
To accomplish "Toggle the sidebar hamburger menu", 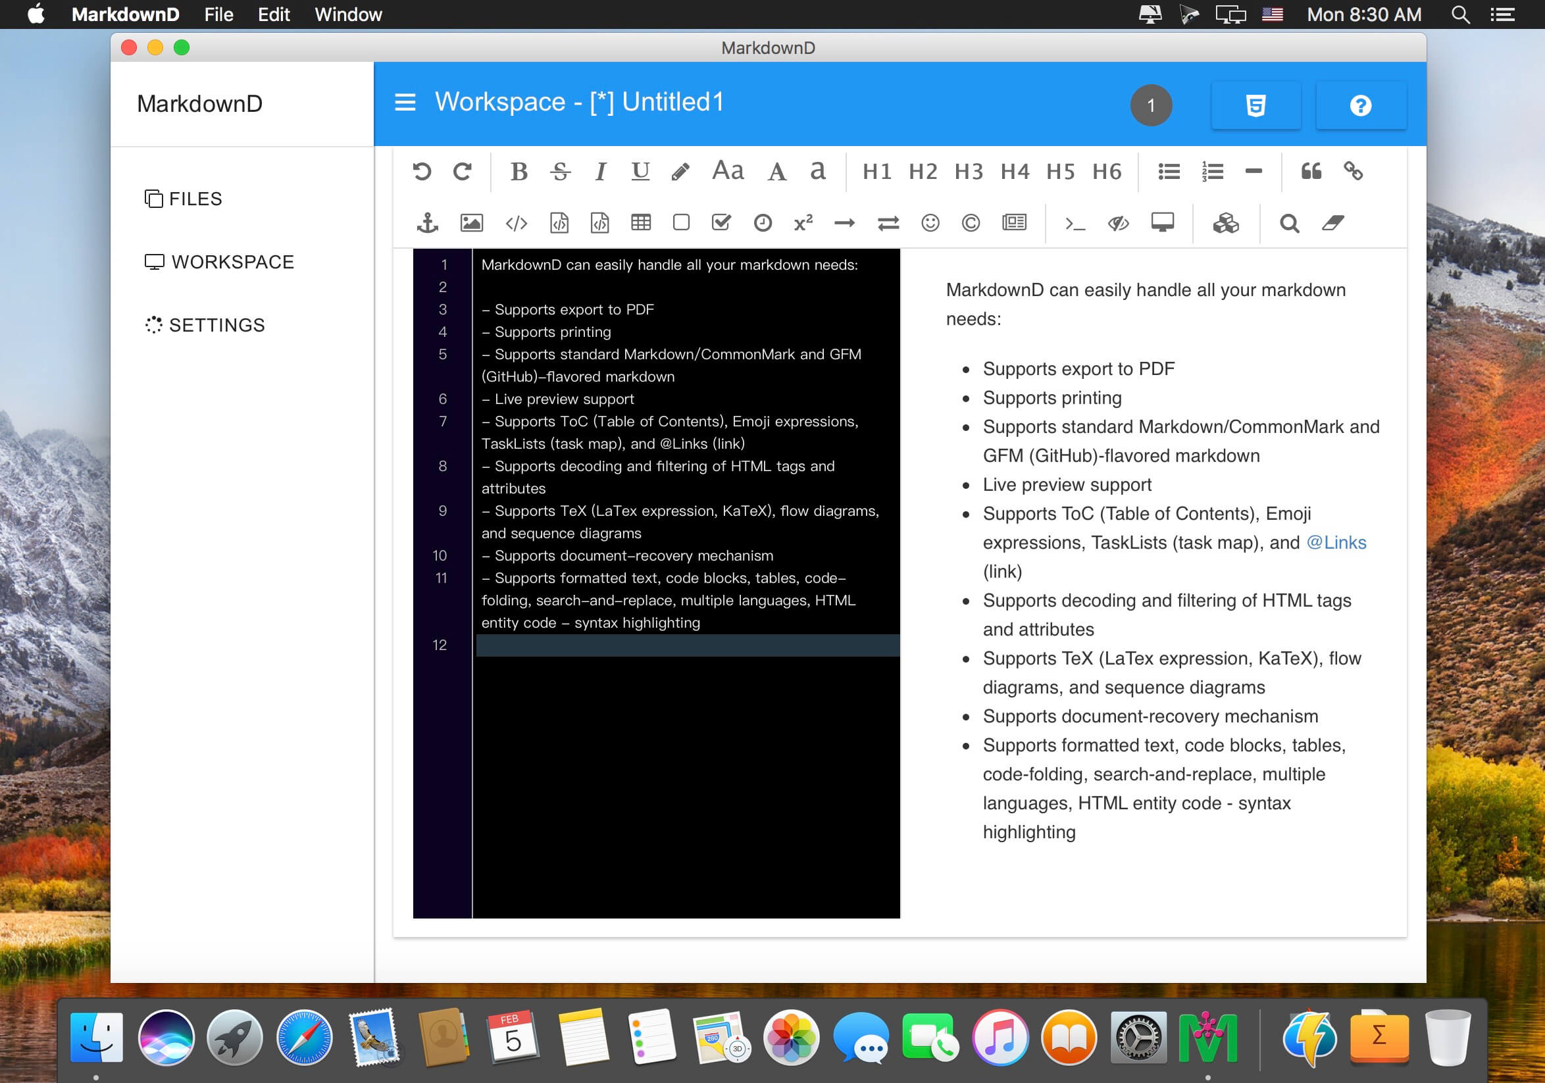I will tap(405, 102).
